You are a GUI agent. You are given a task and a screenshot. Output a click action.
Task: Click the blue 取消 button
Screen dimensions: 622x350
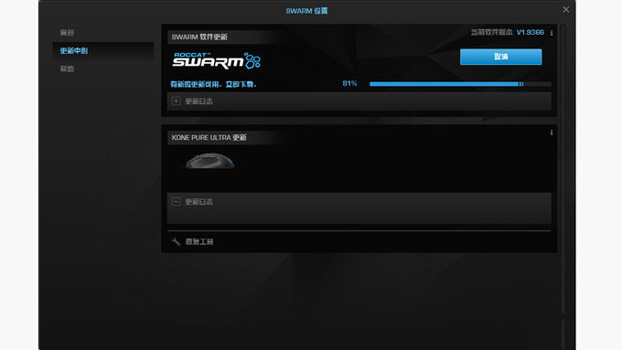(500, 57)
